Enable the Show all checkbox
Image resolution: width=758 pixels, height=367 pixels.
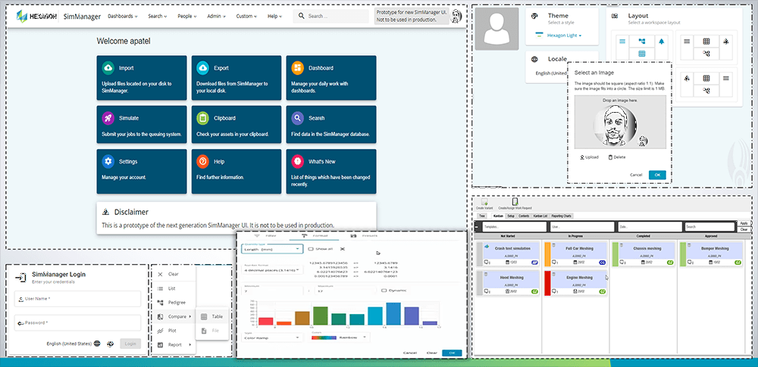[311, 249]
